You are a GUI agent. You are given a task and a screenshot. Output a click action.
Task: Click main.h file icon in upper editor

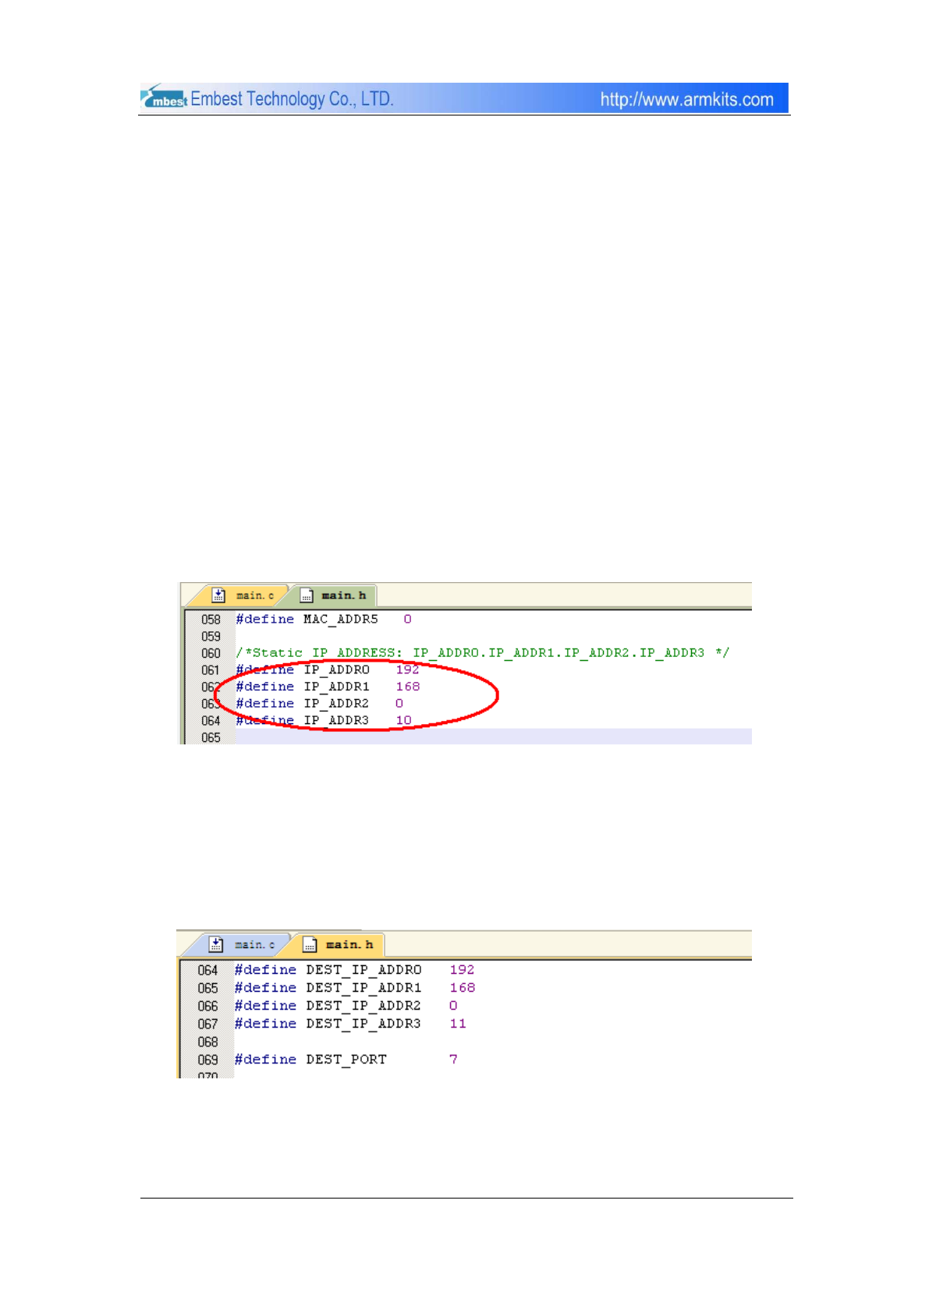(307, 595)
